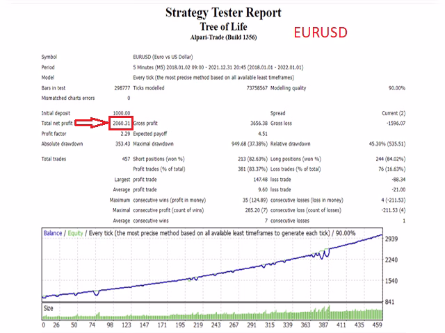Click the red EURUSD label
The height and width of the screenshot is (333, 445).
tap(321, 33)
